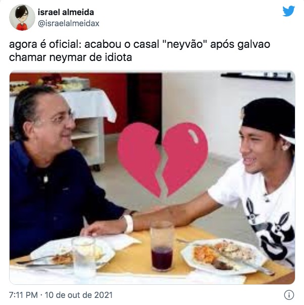Screen dimensions: 304x305
Task: Visit the @israelalmeidax handle link
Action: point(68,24)
